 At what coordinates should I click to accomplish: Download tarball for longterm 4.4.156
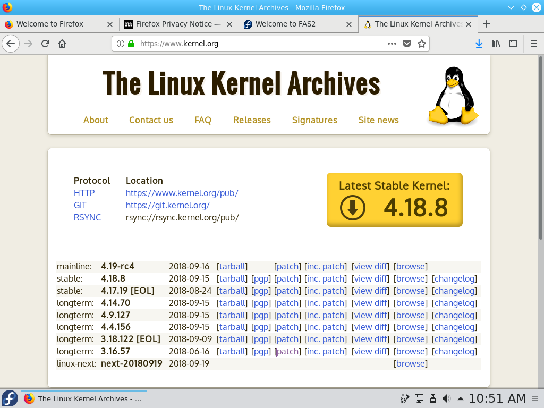click(232, 327)
